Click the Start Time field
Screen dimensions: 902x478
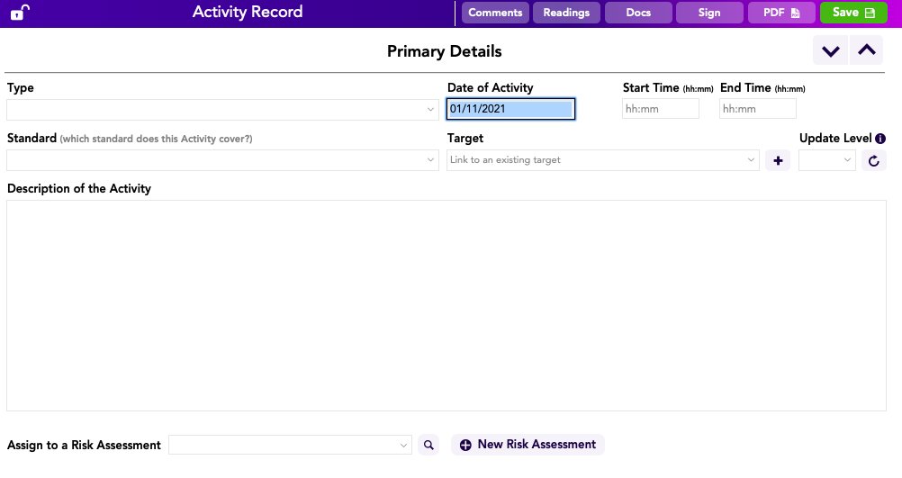pos(661,109)
